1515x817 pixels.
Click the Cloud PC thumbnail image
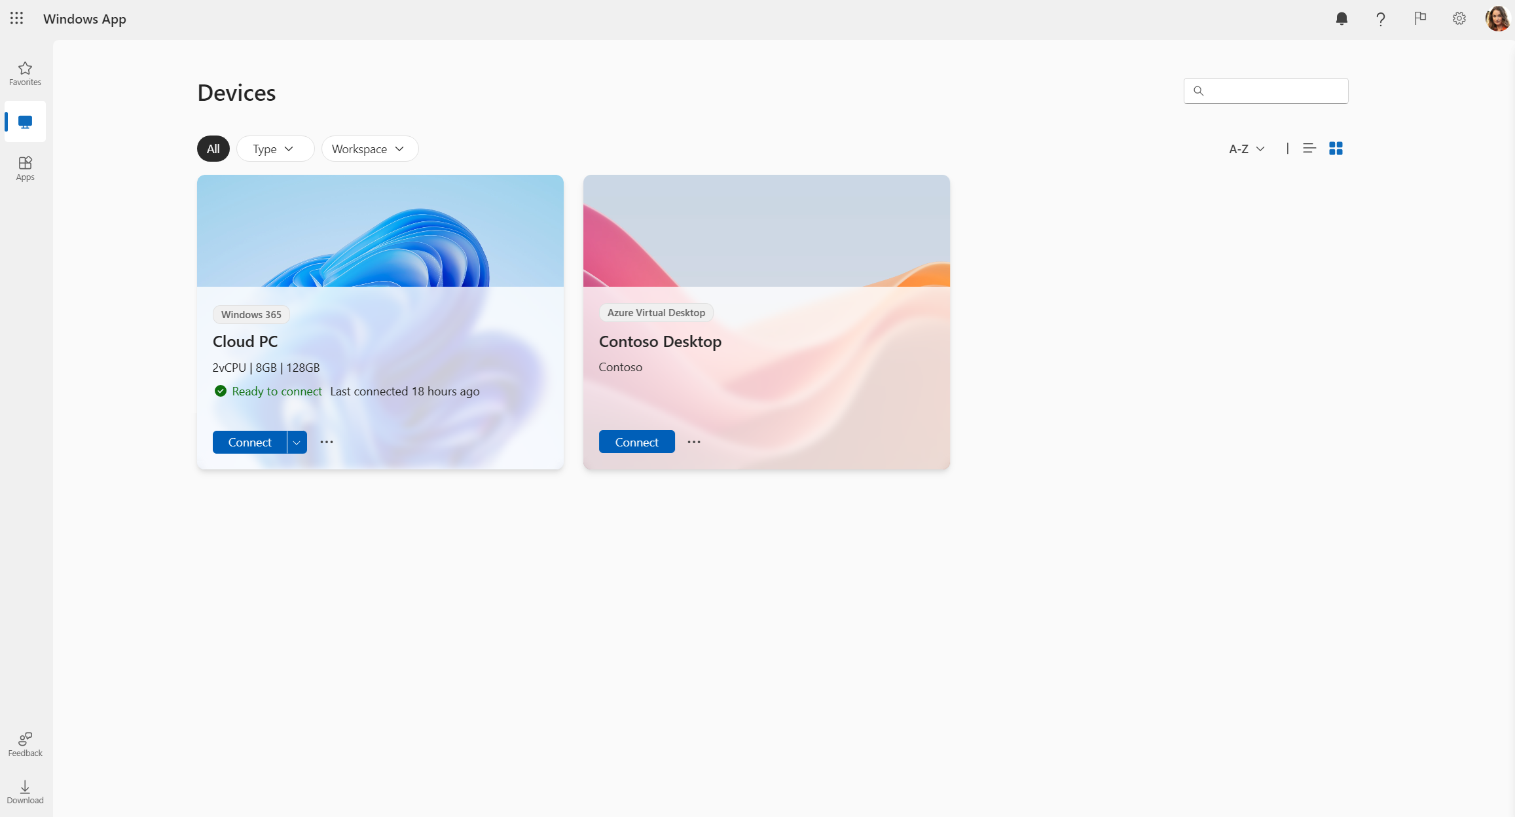pyautogui.click(x=380, y=230)
